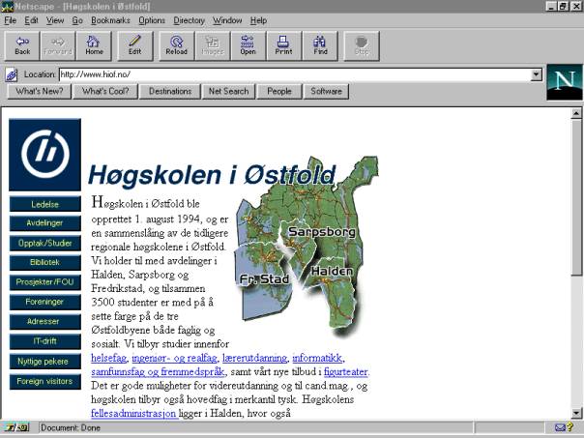The image size is (584, 438).
Task: Open the Avdelinger navigation button
Action: point(45,223)
